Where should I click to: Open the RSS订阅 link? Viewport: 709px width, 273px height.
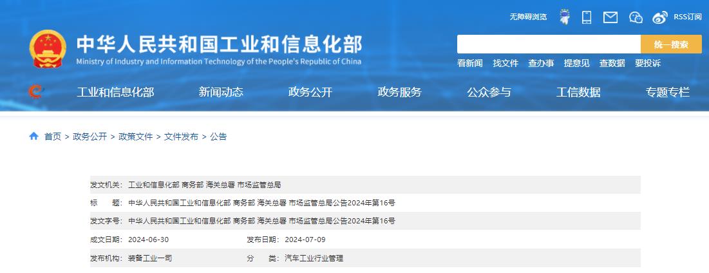click(x=688, y=17)
